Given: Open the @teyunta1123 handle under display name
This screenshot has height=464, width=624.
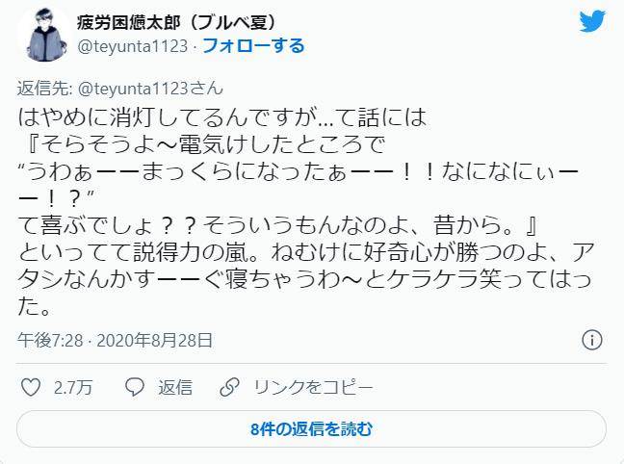Looking at the screenshot, I should [133, 46].
